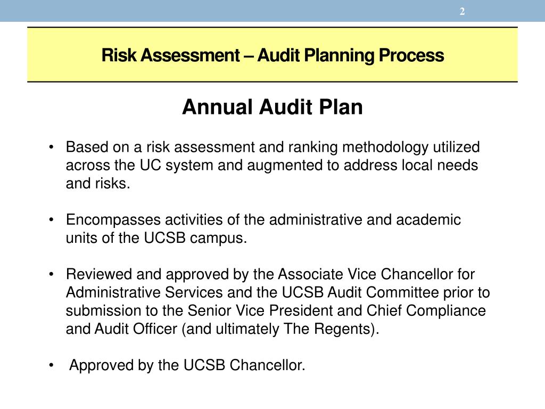Click the bullet marker before 'Reviewed and approved'
545x409 pixels.
pos(51,274)
